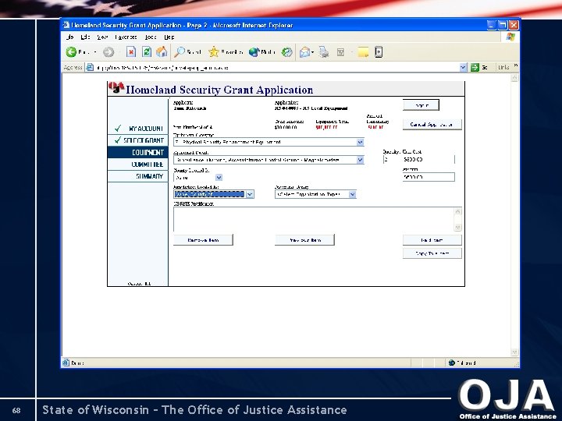This screenshot has width=562, height=421.
Task: Select the EQUIPMENT sidebar section
Action: pos(138,152)
